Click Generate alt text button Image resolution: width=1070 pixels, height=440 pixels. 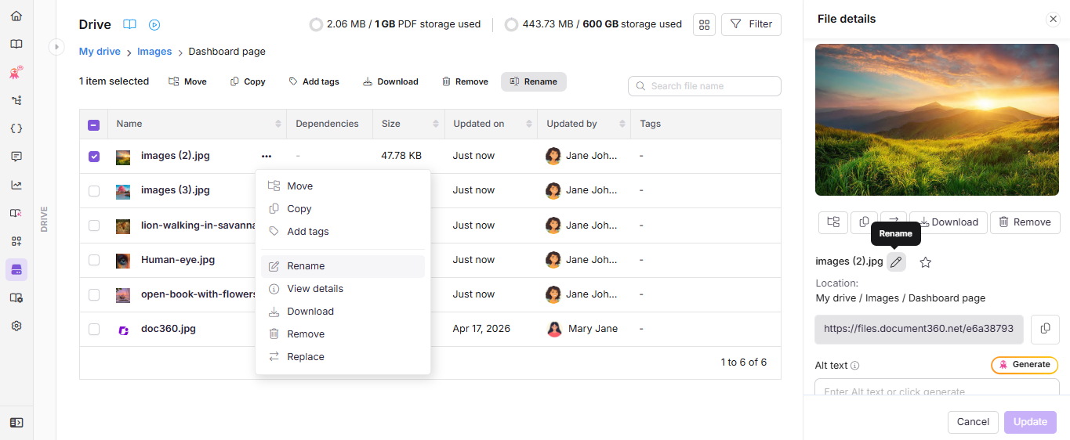pos(1025,365)
